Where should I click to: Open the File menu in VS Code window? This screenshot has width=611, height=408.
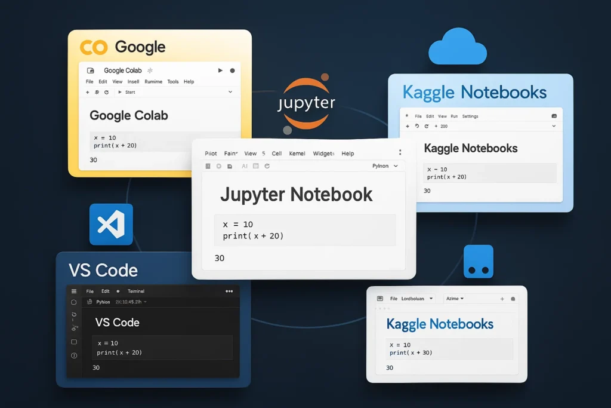pos(90,292)
